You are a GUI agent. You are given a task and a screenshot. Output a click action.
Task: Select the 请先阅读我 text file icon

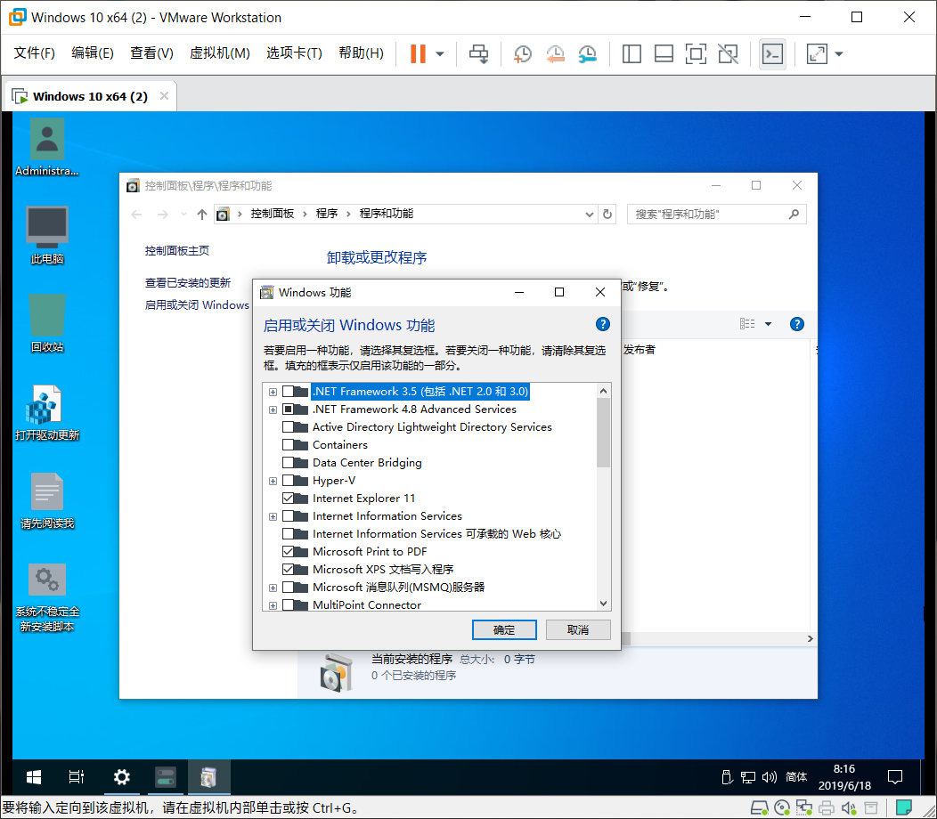pyautogui.click(x=46, y=500)
